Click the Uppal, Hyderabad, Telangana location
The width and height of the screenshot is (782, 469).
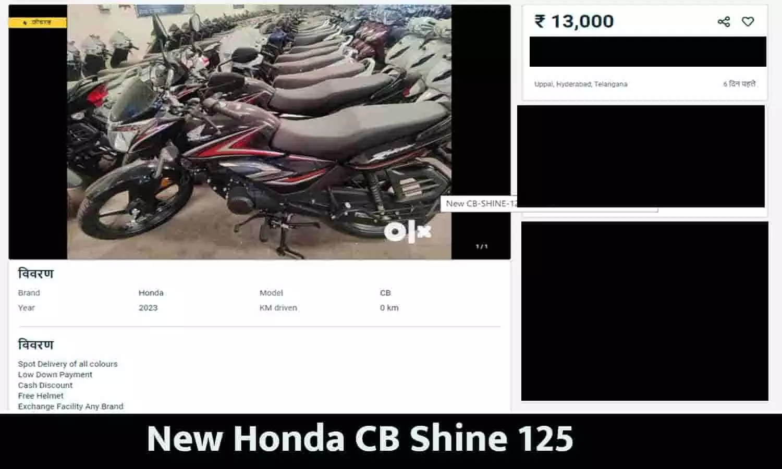tap(581, 84)
